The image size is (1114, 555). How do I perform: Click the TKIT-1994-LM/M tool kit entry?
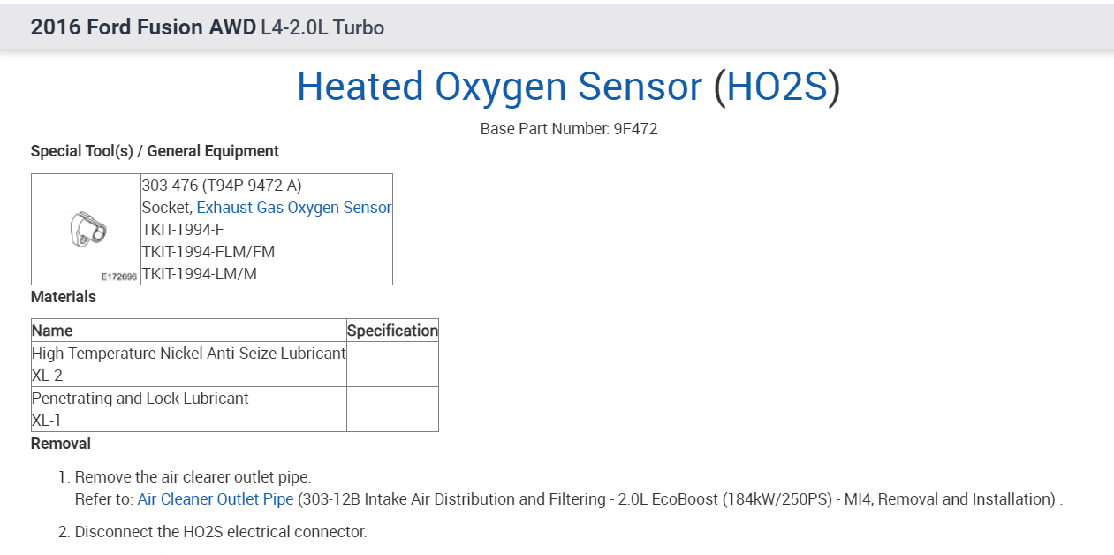199,274
